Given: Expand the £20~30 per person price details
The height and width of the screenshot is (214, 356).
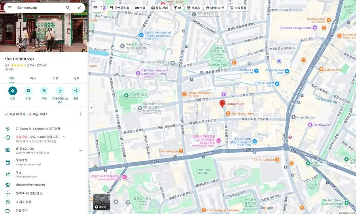Looking at the screenshot, I should point(81,150).
